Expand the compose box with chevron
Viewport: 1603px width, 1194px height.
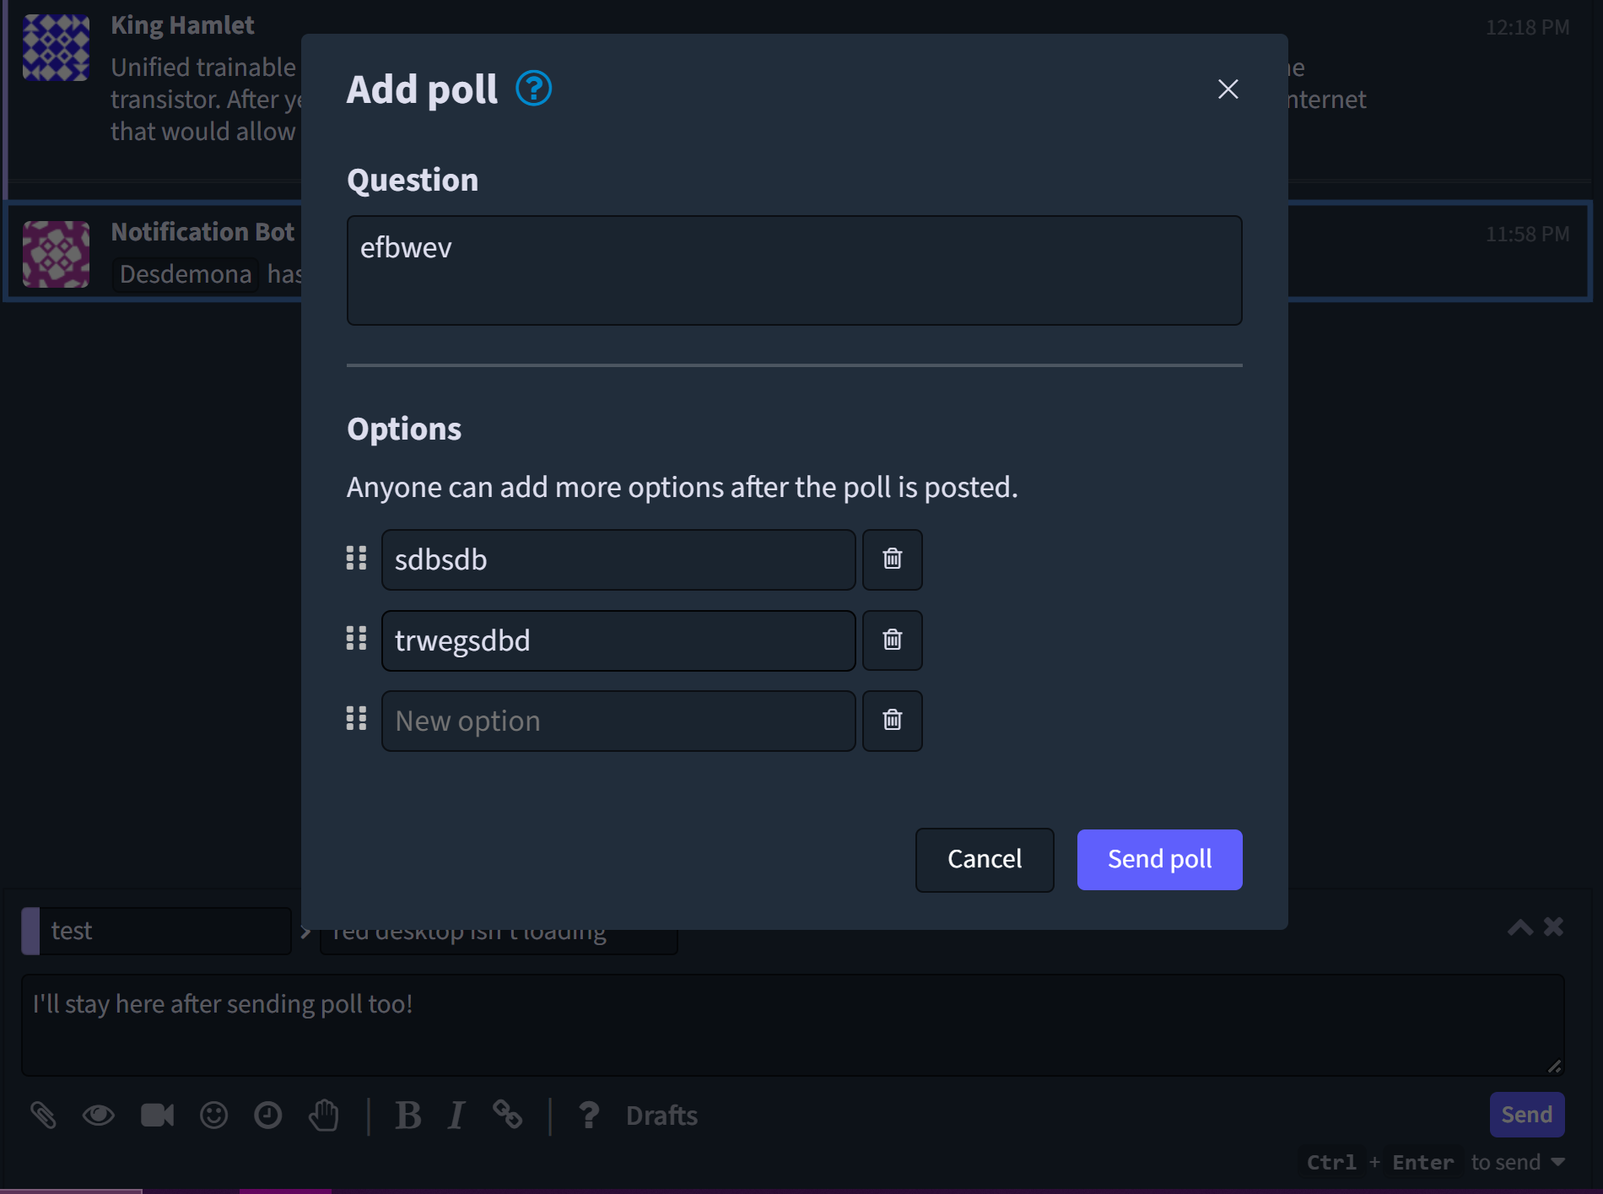point(1519,927)
